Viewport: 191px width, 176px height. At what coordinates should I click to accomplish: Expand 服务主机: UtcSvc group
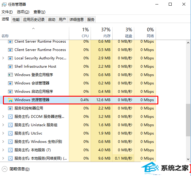tap(3, 133)
